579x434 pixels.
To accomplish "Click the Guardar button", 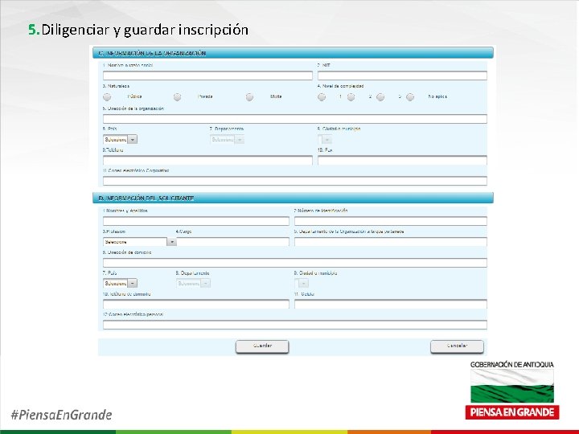I will 262,346.
